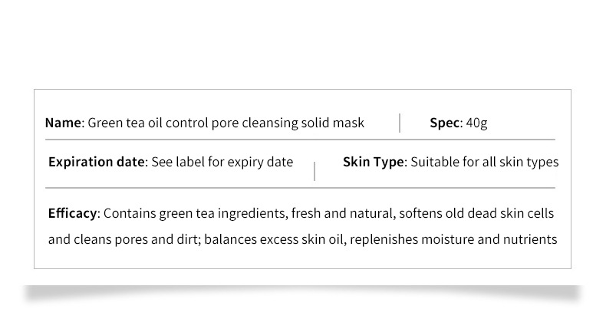Image resolution: width=606 pixels, height=332 pixels.
Task: Click the vertical divider between Name and Spec
Action: 400,123
